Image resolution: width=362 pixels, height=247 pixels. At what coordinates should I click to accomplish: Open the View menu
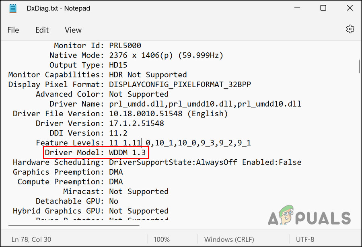[x=73, y=30]
